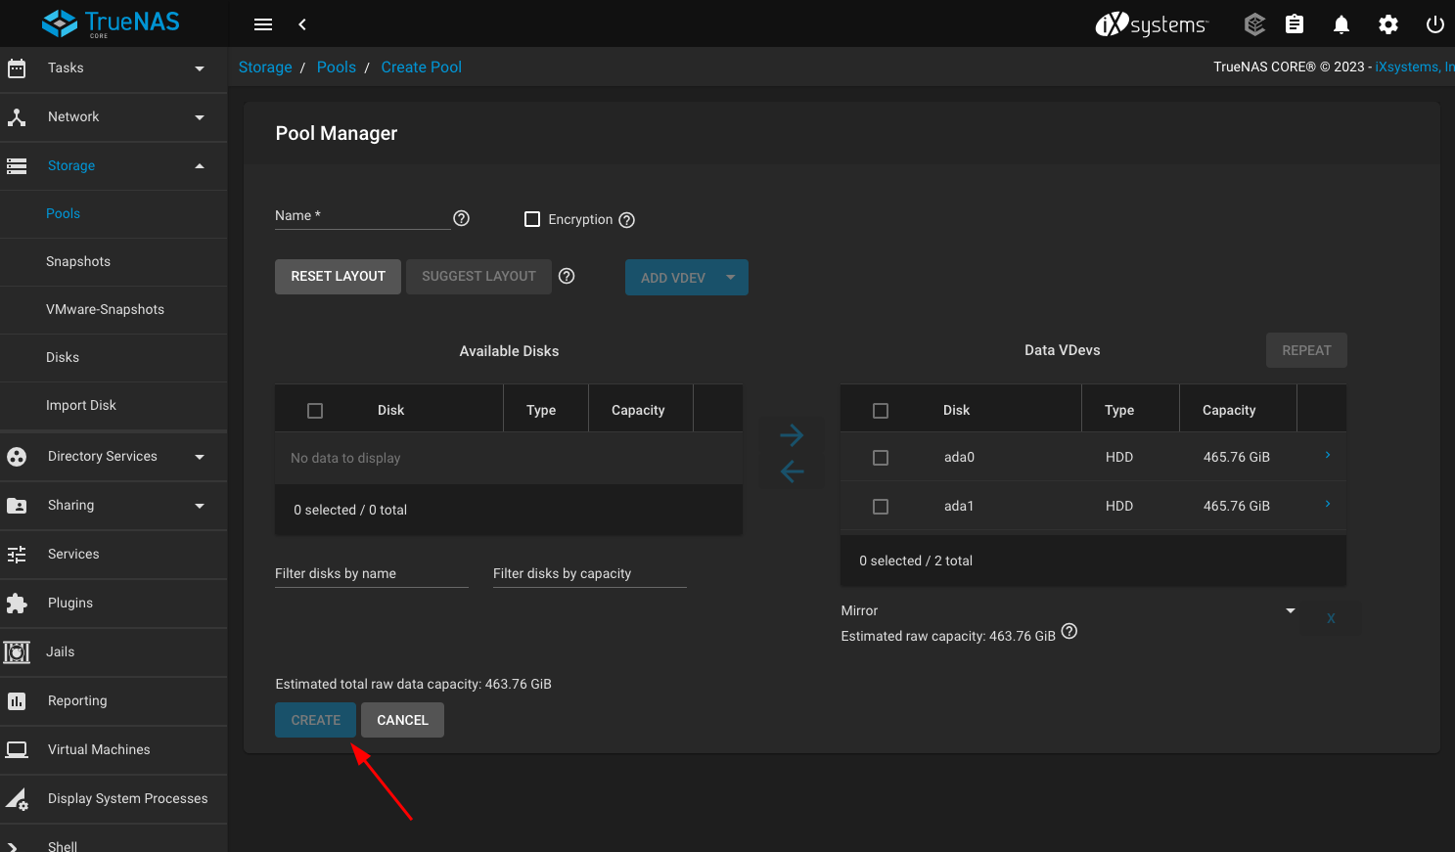Toggle the hamburger side menu
1455x852 pixels.
(x=263, y=24)
